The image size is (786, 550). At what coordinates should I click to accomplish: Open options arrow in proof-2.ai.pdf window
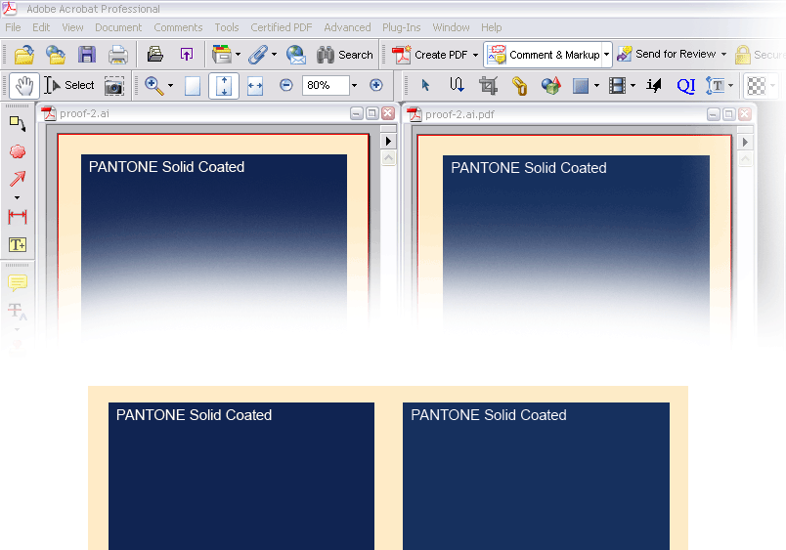coord(745,143)
